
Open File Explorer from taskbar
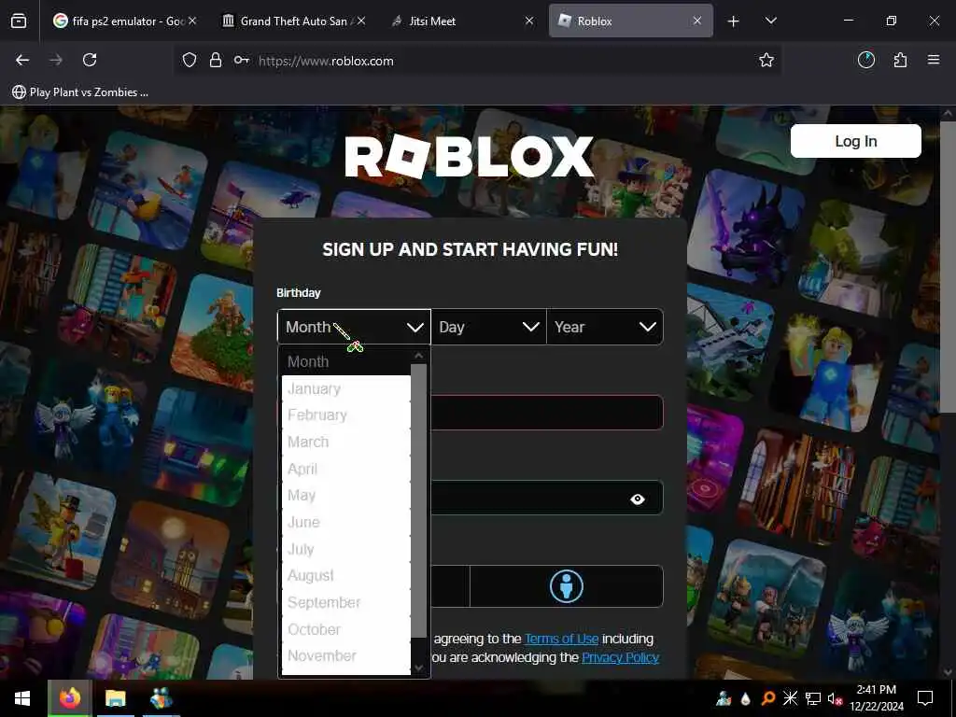click(115, 698)
